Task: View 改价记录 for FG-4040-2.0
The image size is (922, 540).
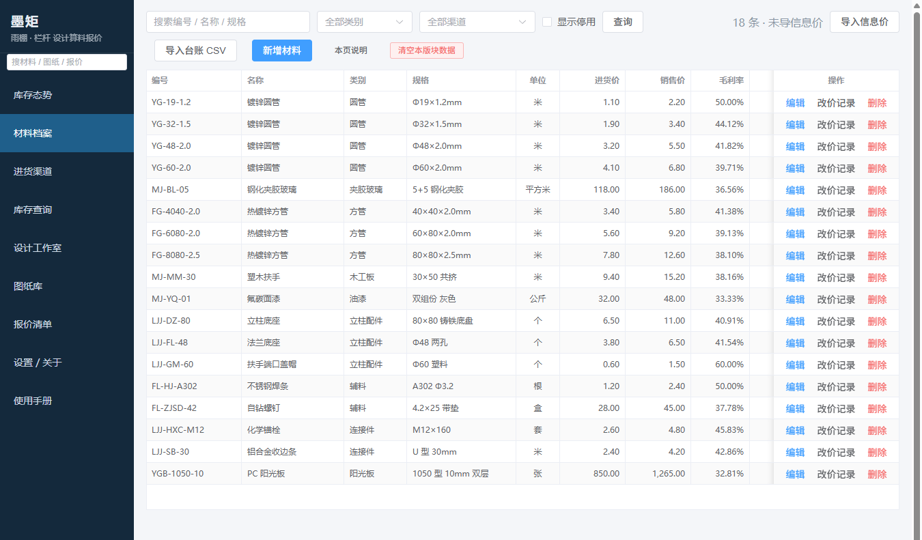Action: point(836,212)
